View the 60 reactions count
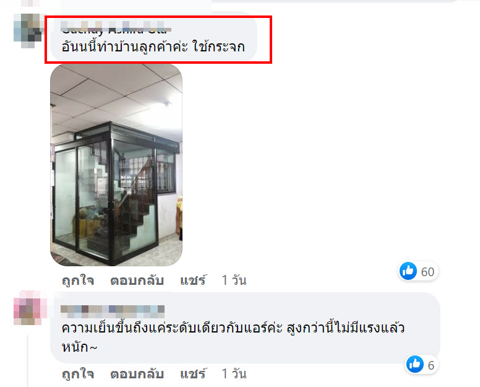Screen dimensions: 480x387 427,272
